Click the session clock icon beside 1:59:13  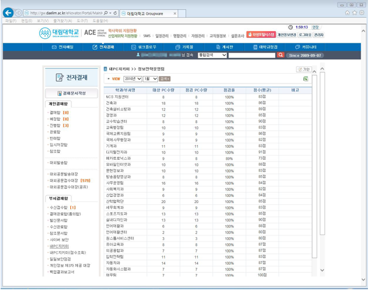pos(290,27)
